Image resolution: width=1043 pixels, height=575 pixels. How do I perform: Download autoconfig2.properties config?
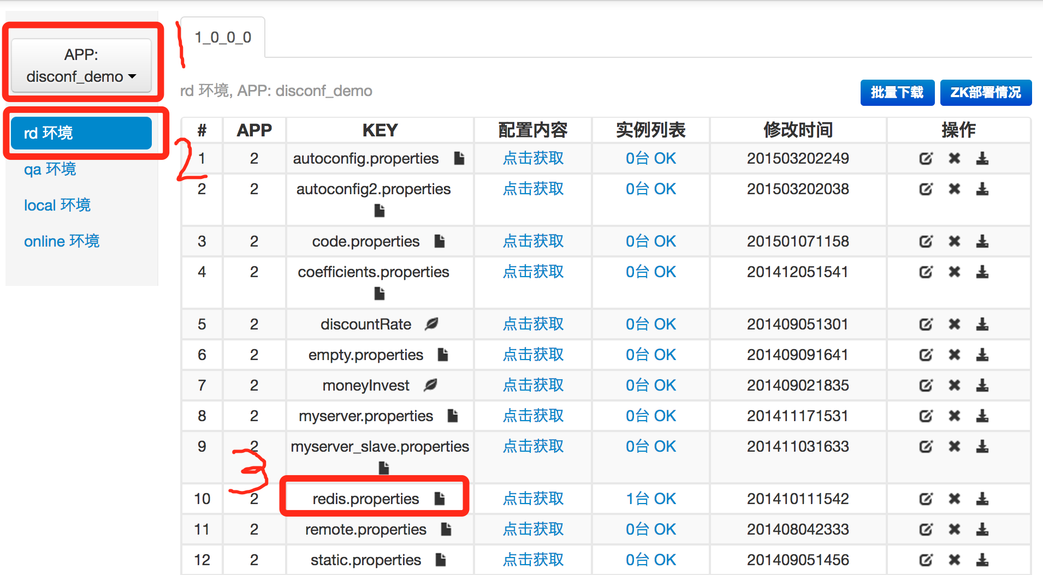(982, 189)
